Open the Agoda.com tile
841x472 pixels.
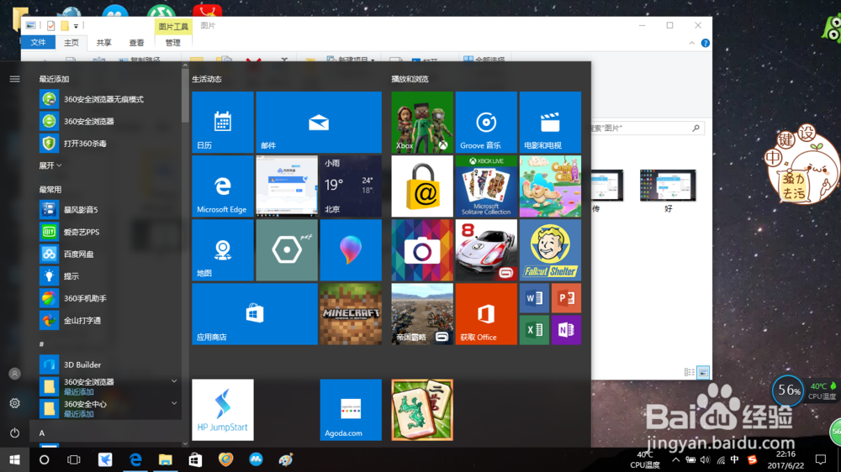[x=351, y=410]
